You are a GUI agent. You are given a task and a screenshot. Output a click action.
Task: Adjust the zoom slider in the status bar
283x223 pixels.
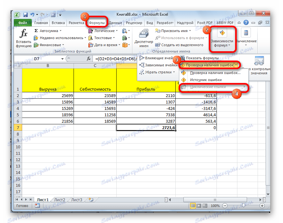(243, 206)
